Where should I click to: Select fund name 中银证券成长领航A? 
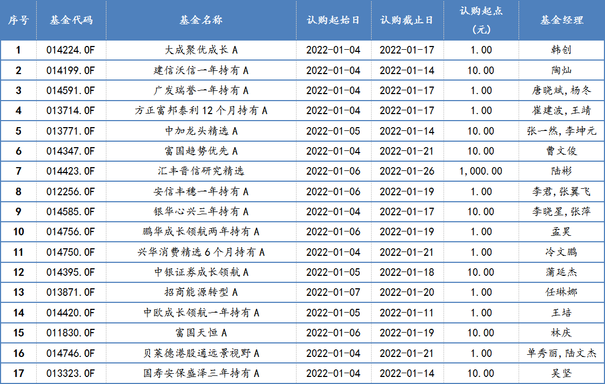[x=201, y=273]
